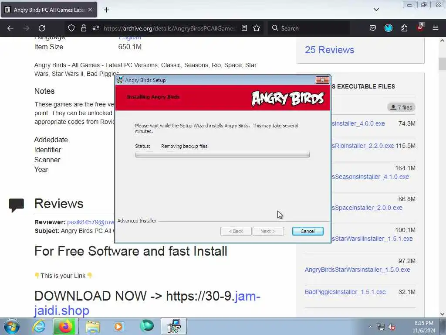
Task: Click the Scanner metadata label
Action: coord(47,160)
